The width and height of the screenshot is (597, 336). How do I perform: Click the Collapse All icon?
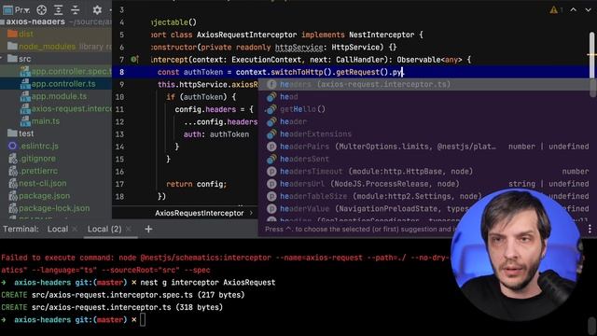tap(75, 10)
